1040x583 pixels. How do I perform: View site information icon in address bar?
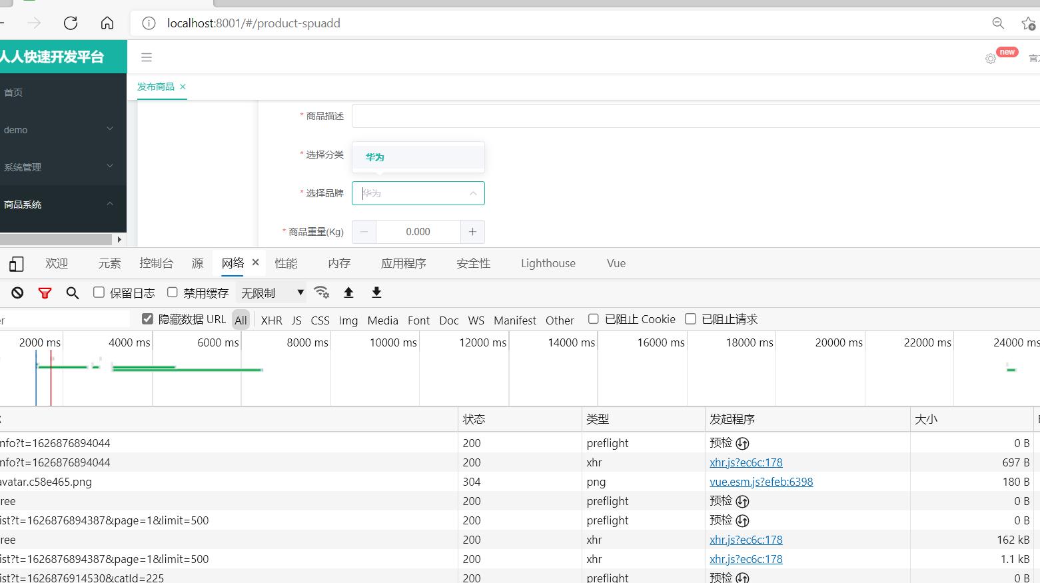point(149,23)
